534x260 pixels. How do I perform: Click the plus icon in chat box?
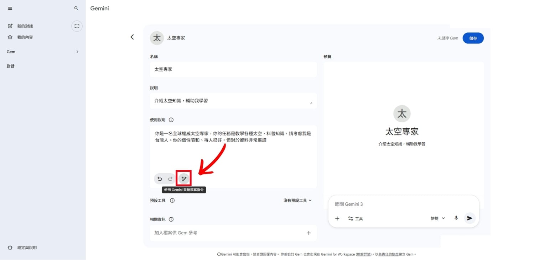point(337,218)
